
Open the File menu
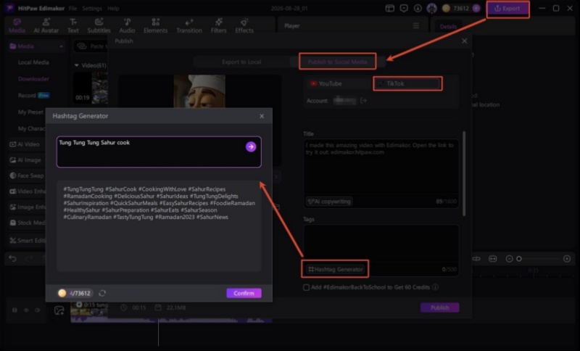coord(73,9)
